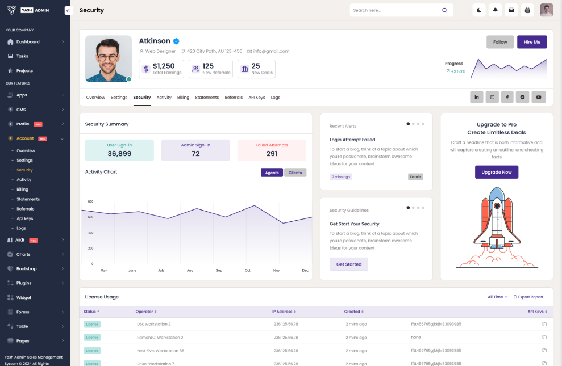
Task: Toggle dark mode with the moon icon
Action: click(479, 10)
